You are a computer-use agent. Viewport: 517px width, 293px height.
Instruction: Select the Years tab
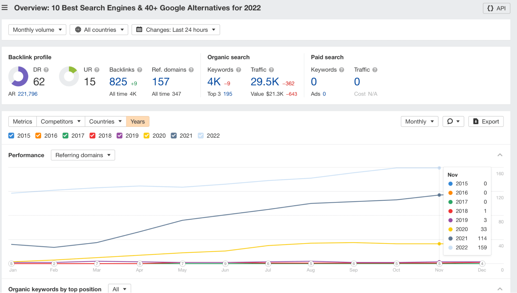point(138,121)
